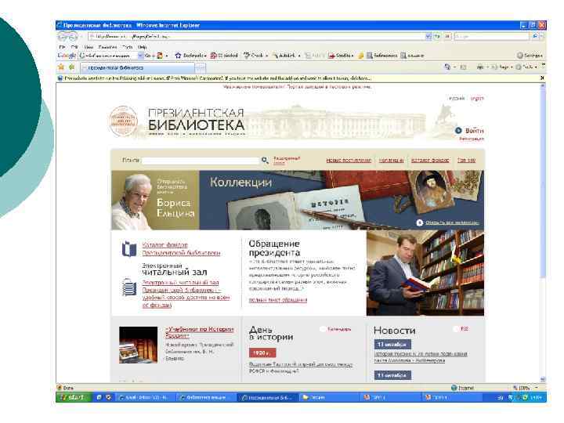Image resolution: width=564 pixels, height=423 pixels.
Task: Expand the Bookmarks dropdown in Google toolbar
Action: 205,56
